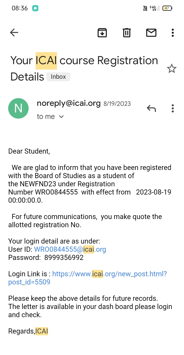Mark email as unread envelope icon

[x=151, y=32]
